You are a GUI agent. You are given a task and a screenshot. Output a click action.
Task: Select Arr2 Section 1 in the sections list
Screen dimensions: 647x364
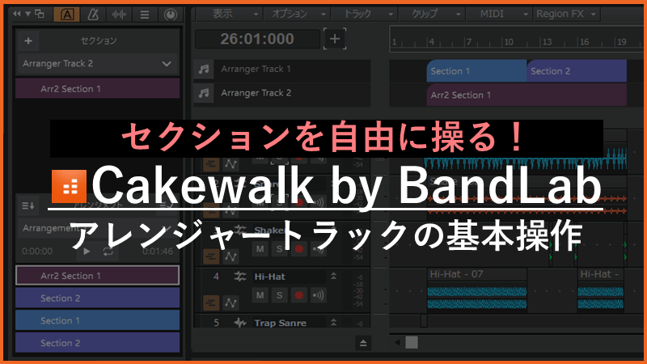click(x=97, y=88)
